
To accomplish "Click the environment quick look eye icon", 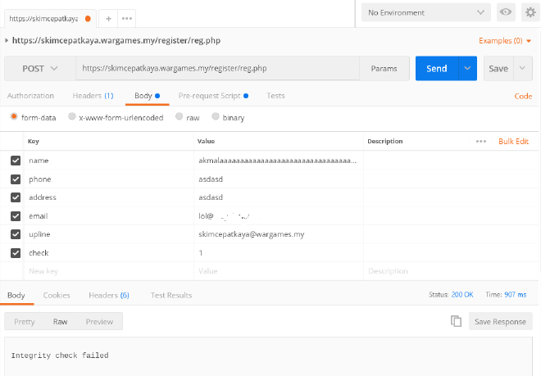I will tap(506, 12).
